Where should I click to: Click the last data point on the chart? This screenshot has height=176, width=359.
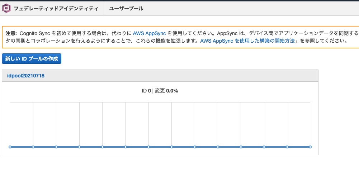(x=310, y=147)
